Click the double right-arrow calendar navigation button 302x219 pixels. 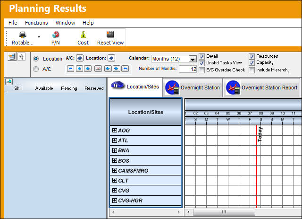(125, 69)
